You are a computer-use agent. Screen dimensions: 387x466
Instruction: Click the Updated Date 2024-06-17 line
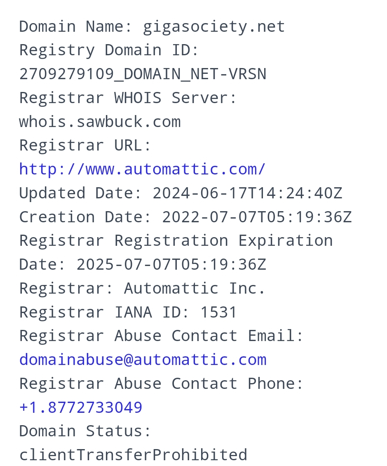click(181, 193)
